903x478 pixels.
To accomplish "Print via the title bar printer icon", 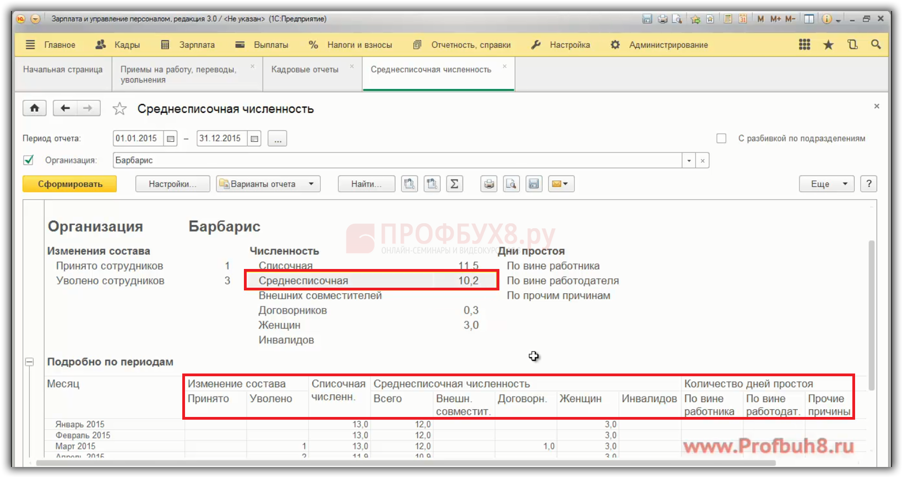I will [x=662, y=19].
